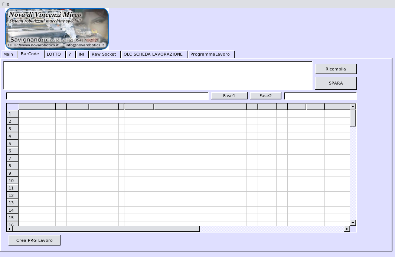This screenshot has height=257, width=395.
Task: Switch to the Main tab
Action: (8, 55)
